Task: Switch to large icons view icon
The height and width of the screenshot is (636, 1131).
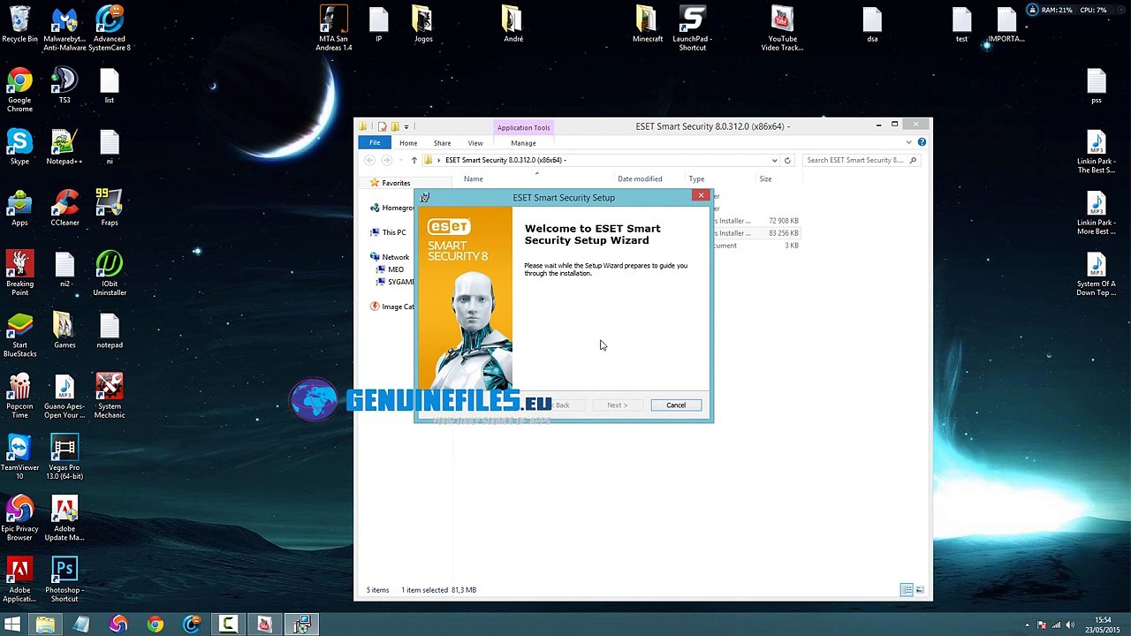Action: (x=919, y=589)
